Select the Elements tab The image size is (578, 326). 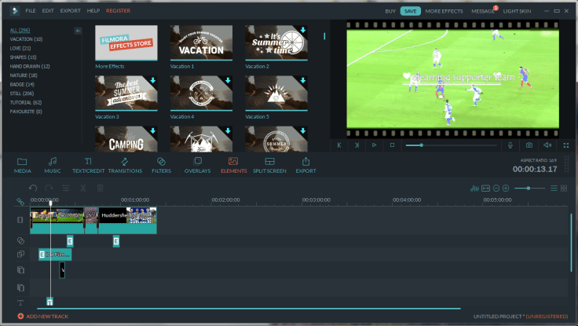[234, 165]
